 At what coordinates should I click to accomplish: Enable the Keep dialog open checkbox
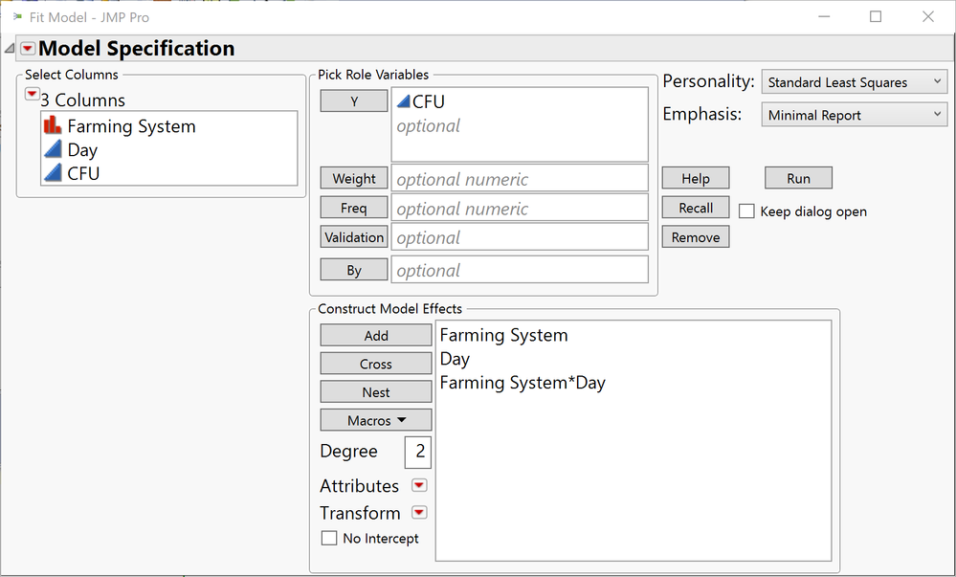coord(746,211)
